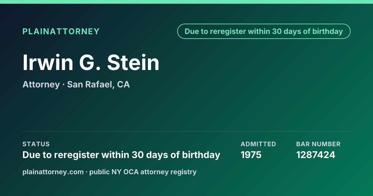The width and height of the screenshot is (373, 196).
Task: Click San Rafael, CA location text
Action: tap(99, 84)
